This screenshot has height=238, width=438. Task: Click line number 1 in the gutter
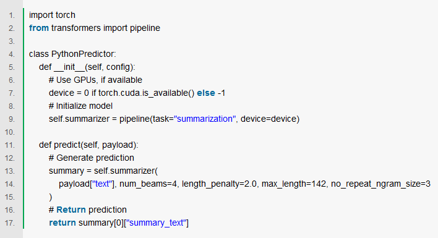tap(12, 15)
